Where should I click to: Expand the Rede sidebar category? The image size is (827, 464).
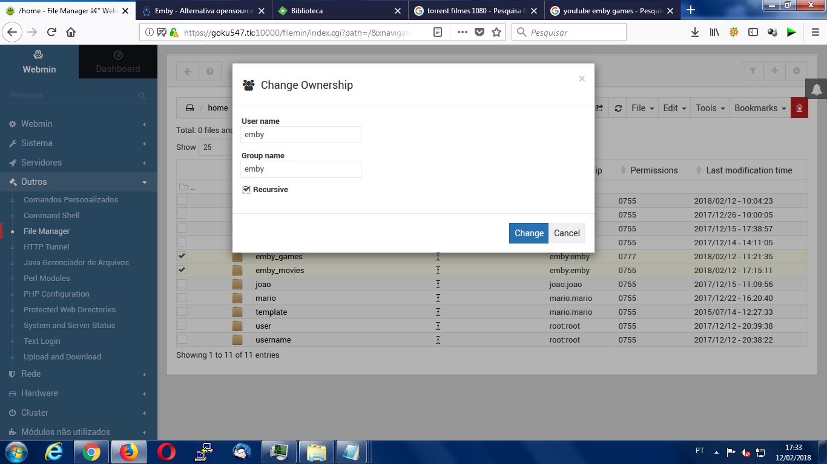pos(79,374)
